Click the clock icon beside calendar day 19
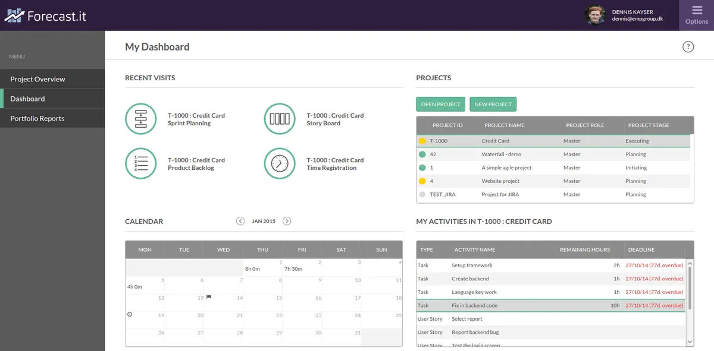The height and width of the screenshot is (351, 714). click(130, 314)
